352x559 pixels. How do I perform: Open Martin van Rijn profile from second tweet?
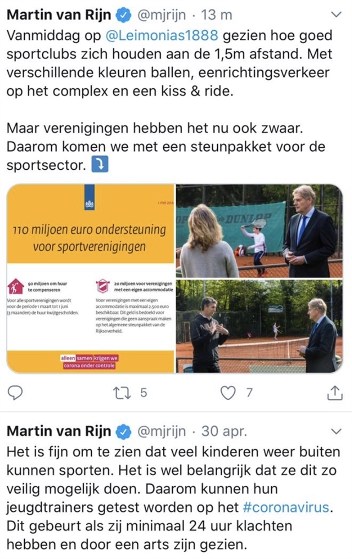tap(59, 431)
